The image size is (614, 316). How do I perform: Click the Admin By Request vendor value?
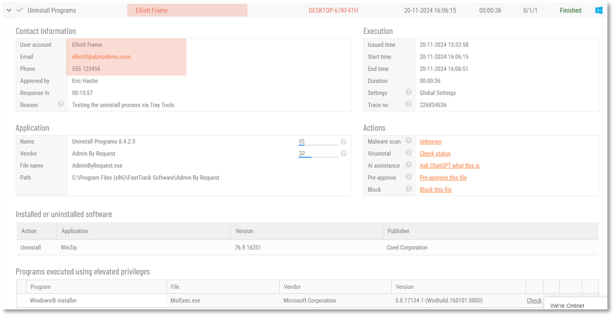94,153
